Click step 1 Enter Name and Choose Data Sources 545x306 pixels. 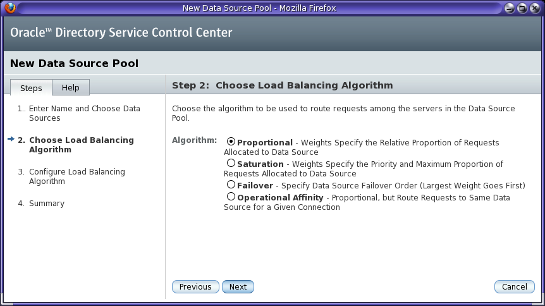85,113
